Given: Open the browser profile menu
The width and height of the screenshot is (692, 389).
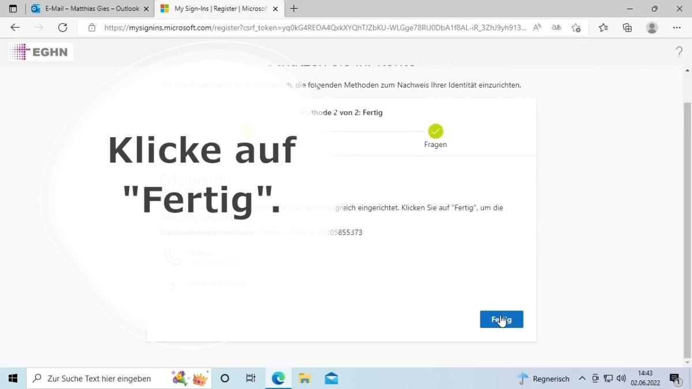Looking at the screenshot, I should click(652, 28).
